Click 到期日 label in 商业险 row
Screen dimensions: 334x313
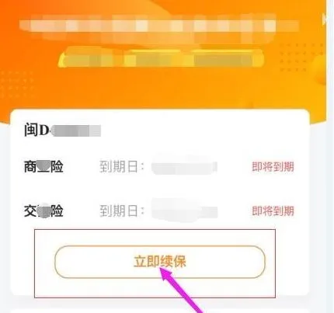pos(121,166)
